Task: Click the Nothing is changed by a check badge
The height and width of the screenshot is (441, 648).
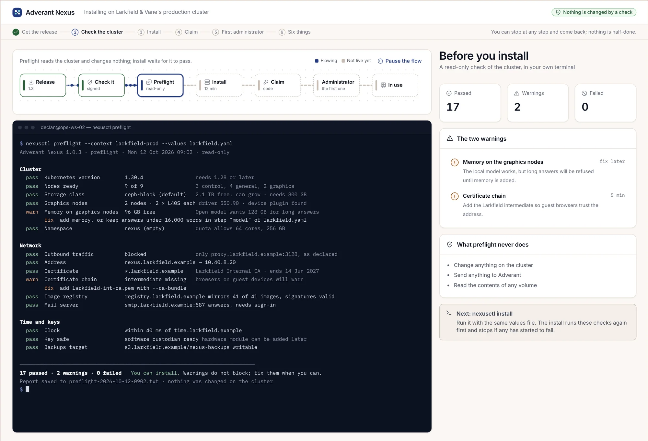Action: point(594,12)
